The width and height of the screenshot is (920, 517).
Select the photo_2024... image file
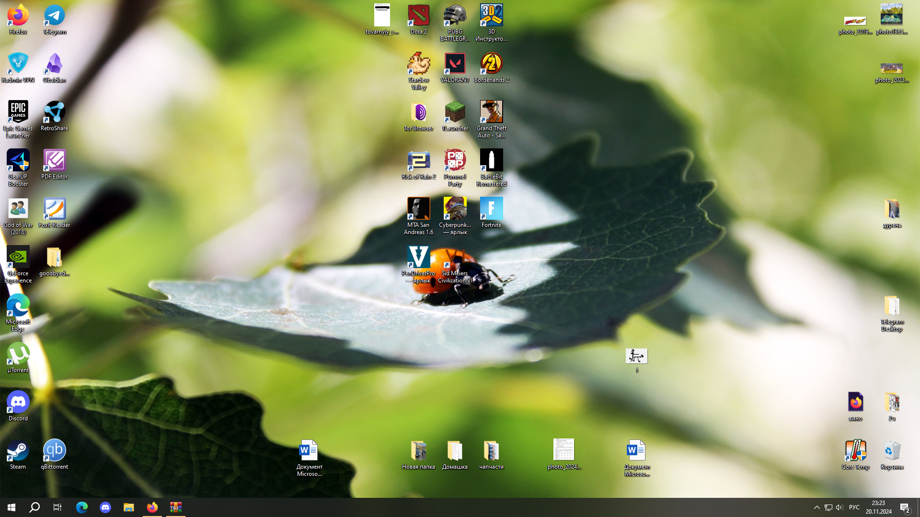564,454
